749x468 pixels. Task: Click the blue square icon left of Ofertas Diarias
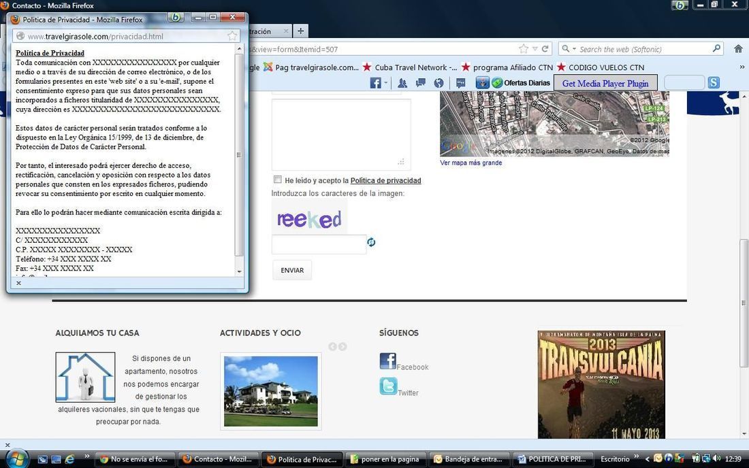(483, 83)
